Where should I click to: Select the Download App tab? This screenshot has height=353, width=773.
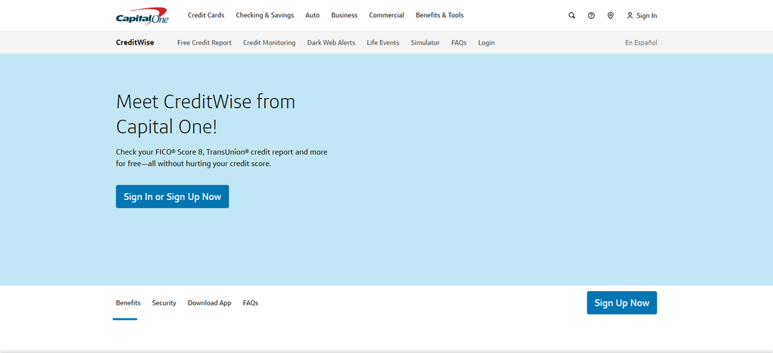click(210, 302)
